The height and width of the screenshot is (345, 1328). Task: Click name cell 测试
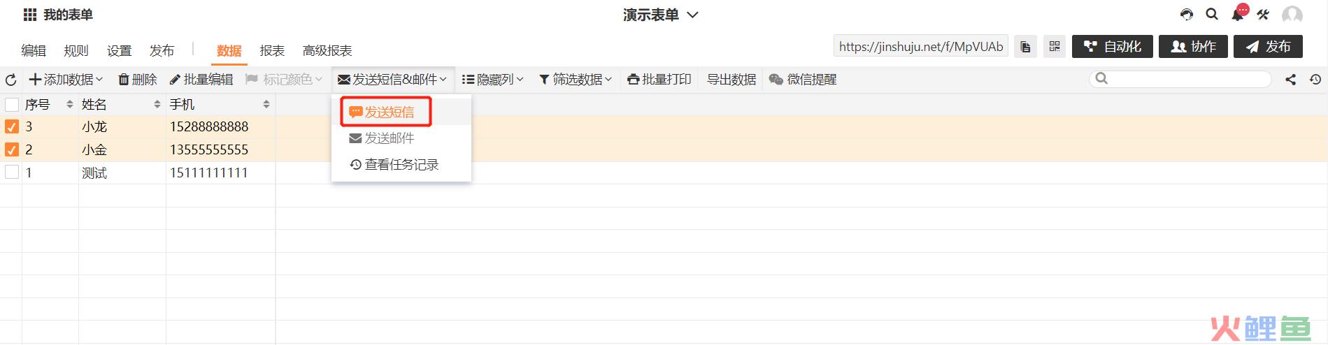[x=122, y=172]
